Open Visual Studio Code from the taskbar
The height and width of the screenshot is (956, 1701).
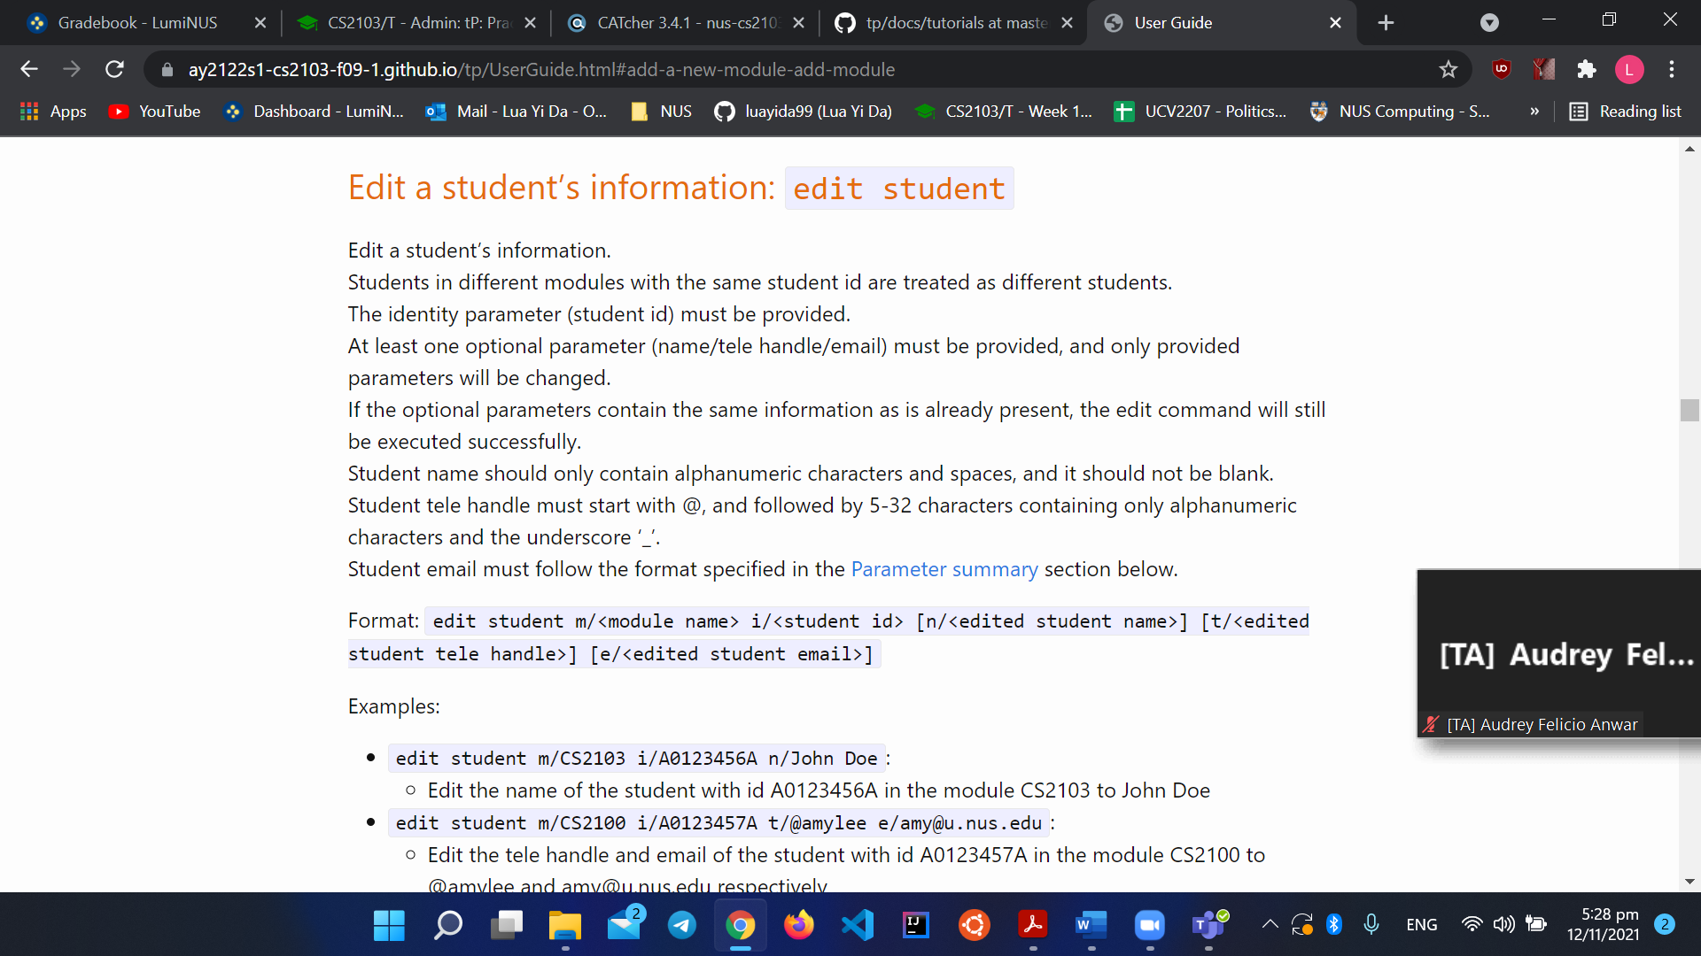pos(858,925)
